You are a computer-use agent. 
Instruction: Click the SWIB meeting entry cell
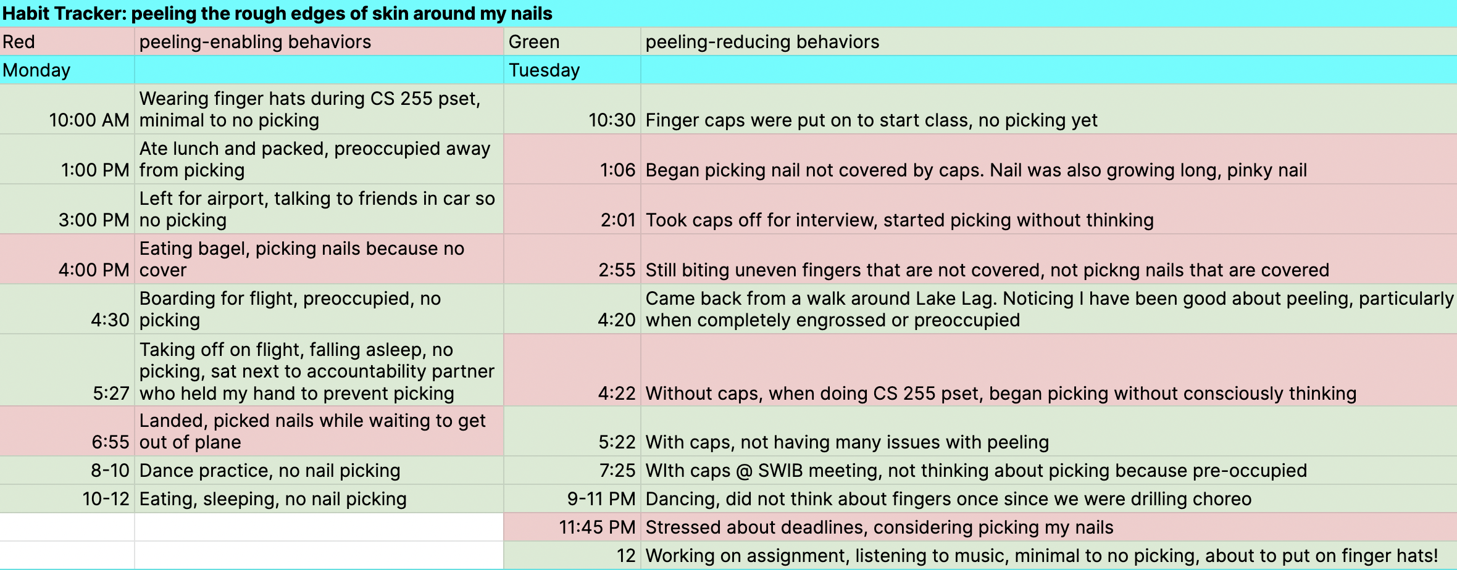1049,470
